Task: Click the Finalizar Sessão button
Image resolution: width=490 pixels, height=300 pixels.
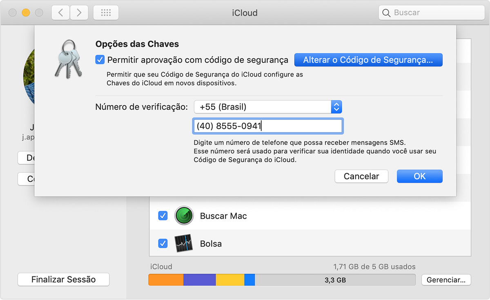Action: [x=63, y=280]
